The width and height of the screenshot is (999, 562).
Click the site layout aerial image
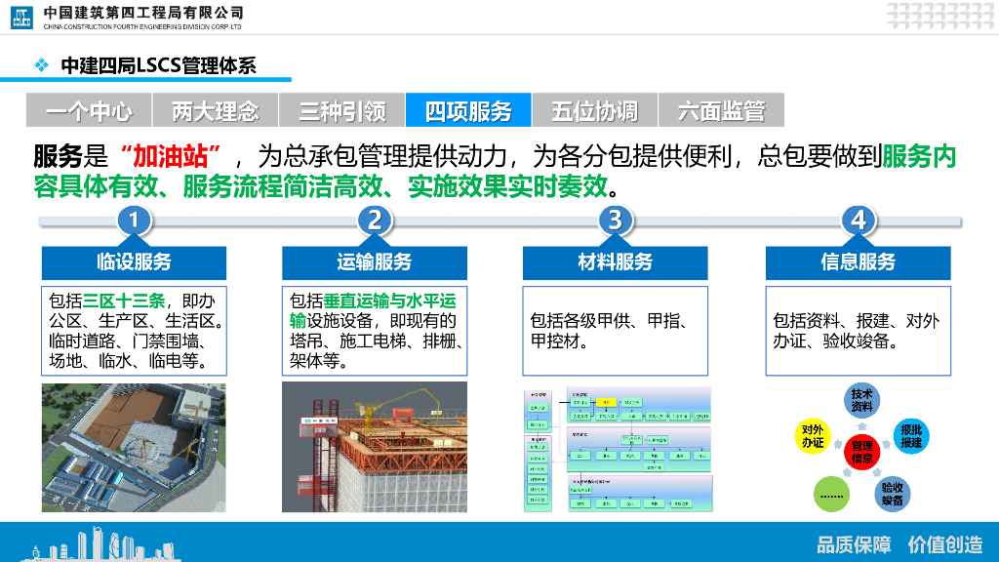coord(134,447)
